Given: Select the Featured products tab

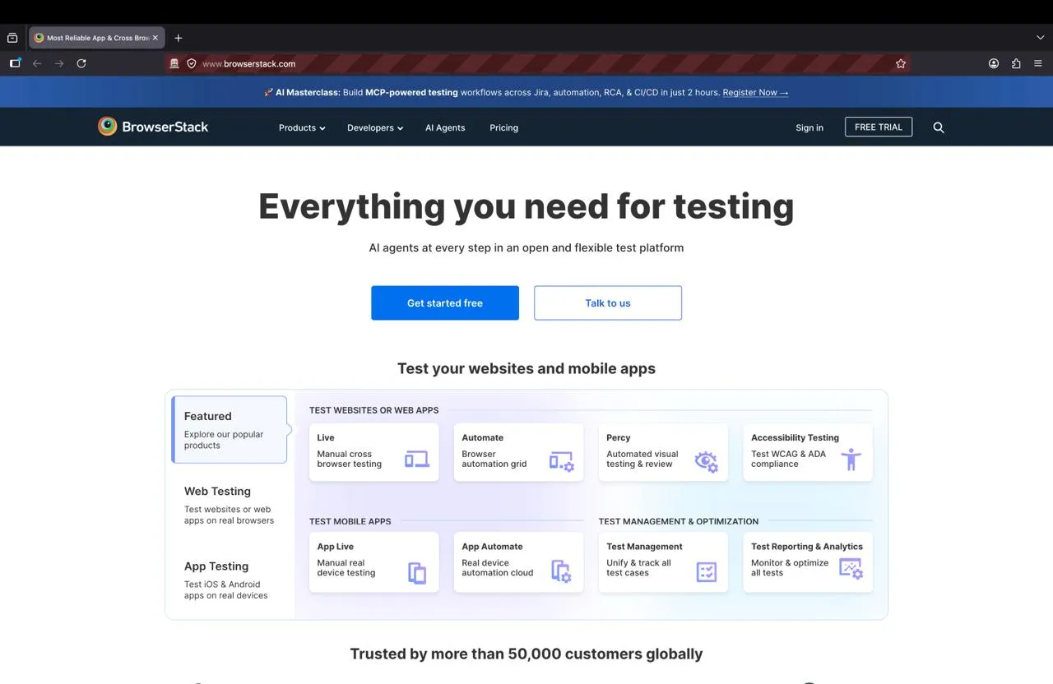Looking at the screenshot, I should (230, 430).
